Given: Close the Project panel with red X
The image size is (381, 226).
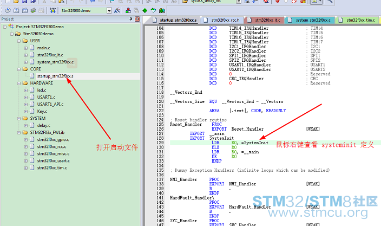Looking at the screenshot, I should click(x=137, y=19).
